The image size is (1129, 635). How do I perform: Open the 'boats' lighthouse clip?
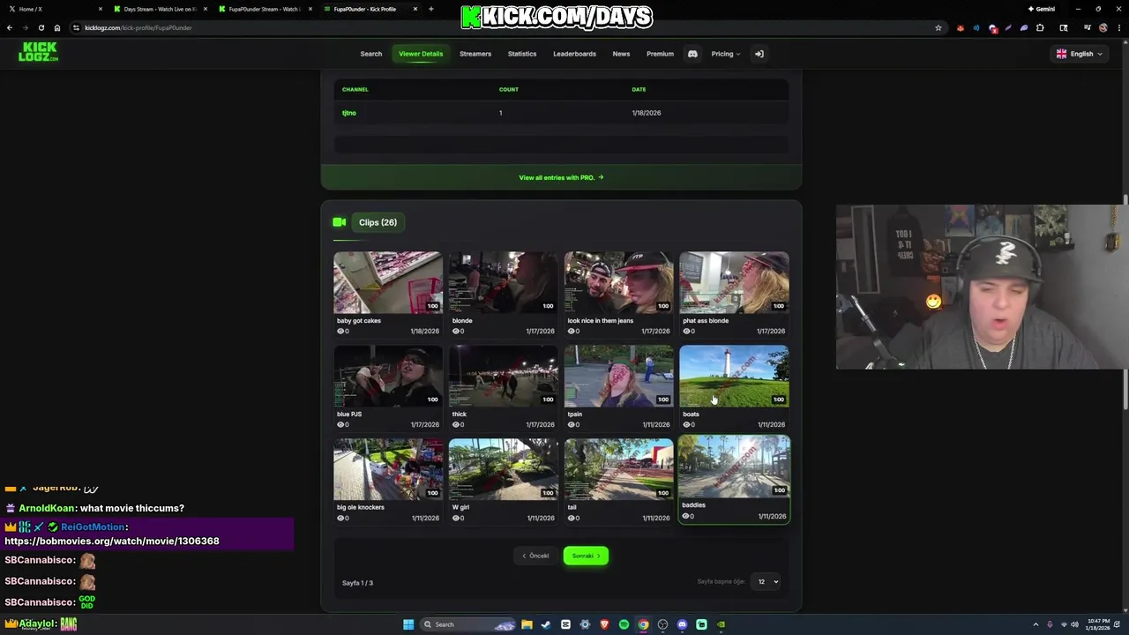tap(734, 376)
